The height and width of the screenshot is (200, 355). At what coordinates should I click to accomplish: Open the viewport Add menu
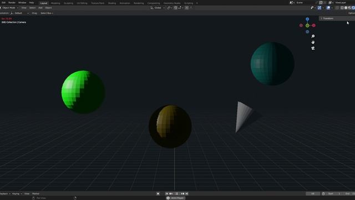click(x=40, y=8)
